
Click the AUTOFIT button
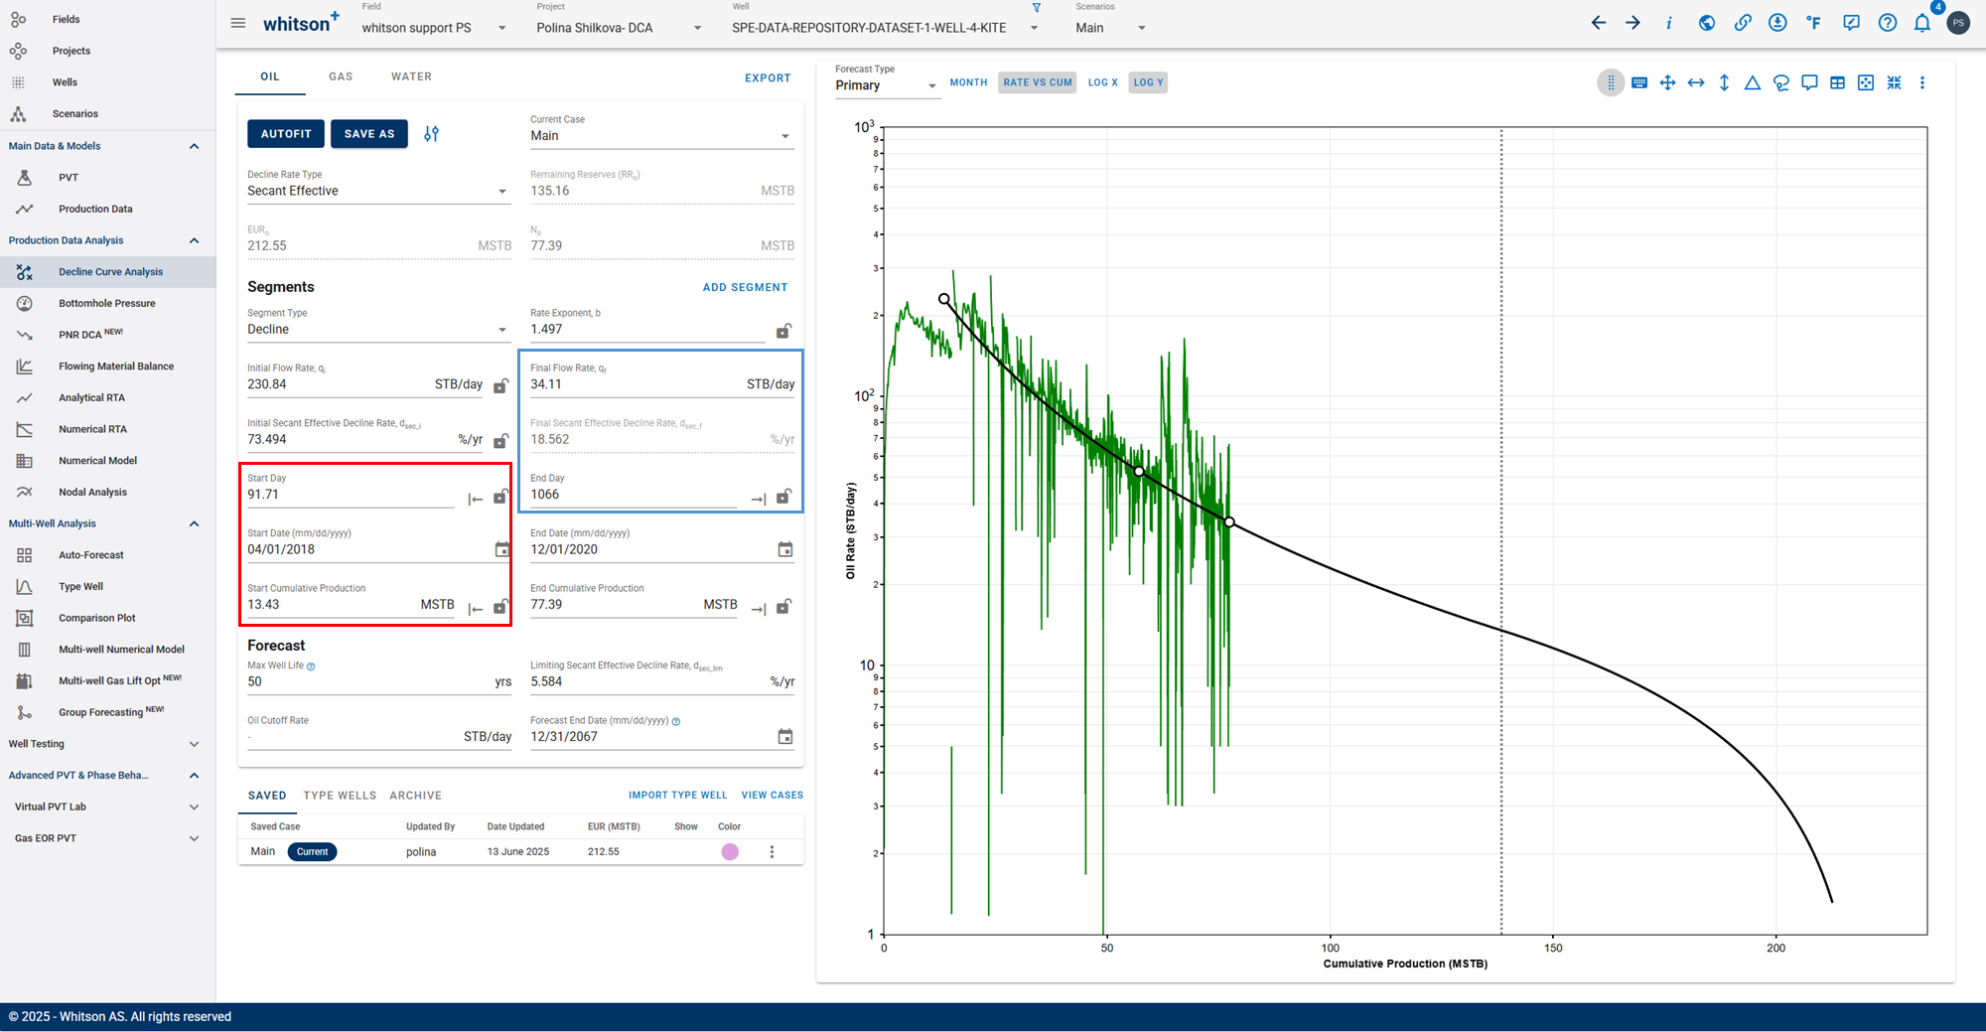286,134
